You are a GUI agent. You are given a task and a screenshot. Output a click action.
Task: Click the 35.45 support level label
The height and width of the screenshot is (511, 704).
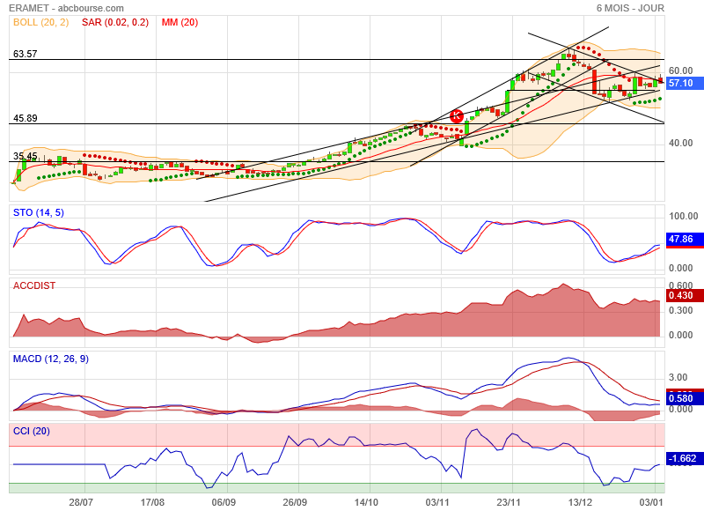click(26, 157)
